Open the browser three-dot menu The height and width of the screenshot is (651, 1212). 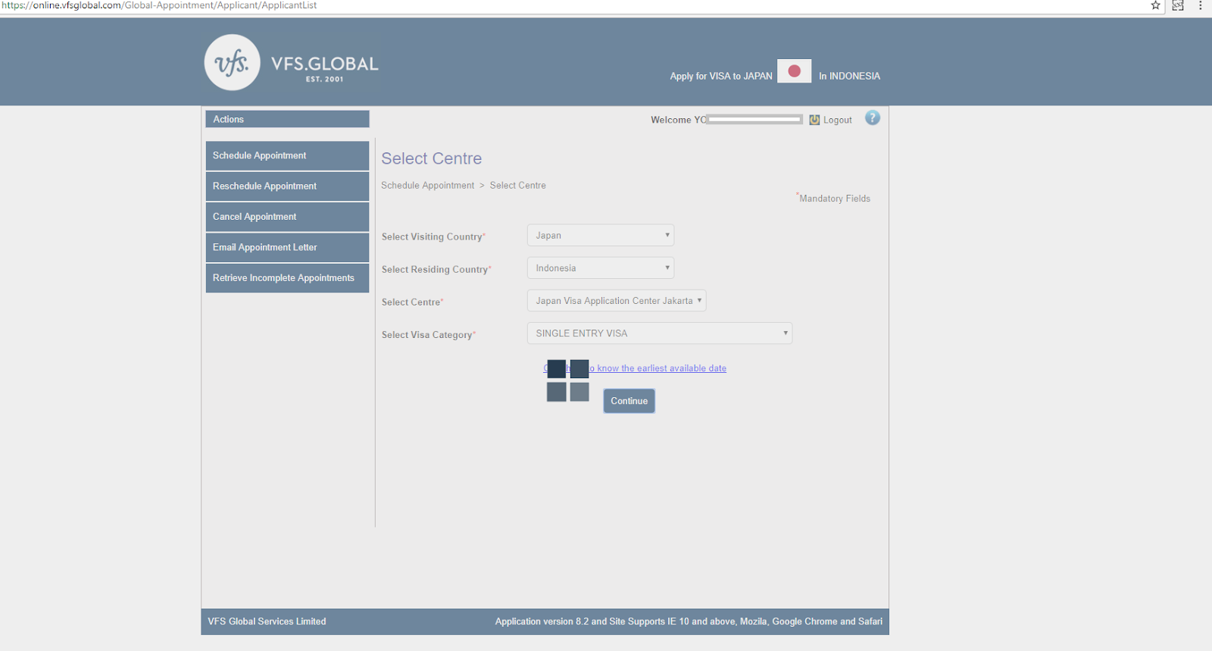pyautogui.click(x=1201, y=5)
